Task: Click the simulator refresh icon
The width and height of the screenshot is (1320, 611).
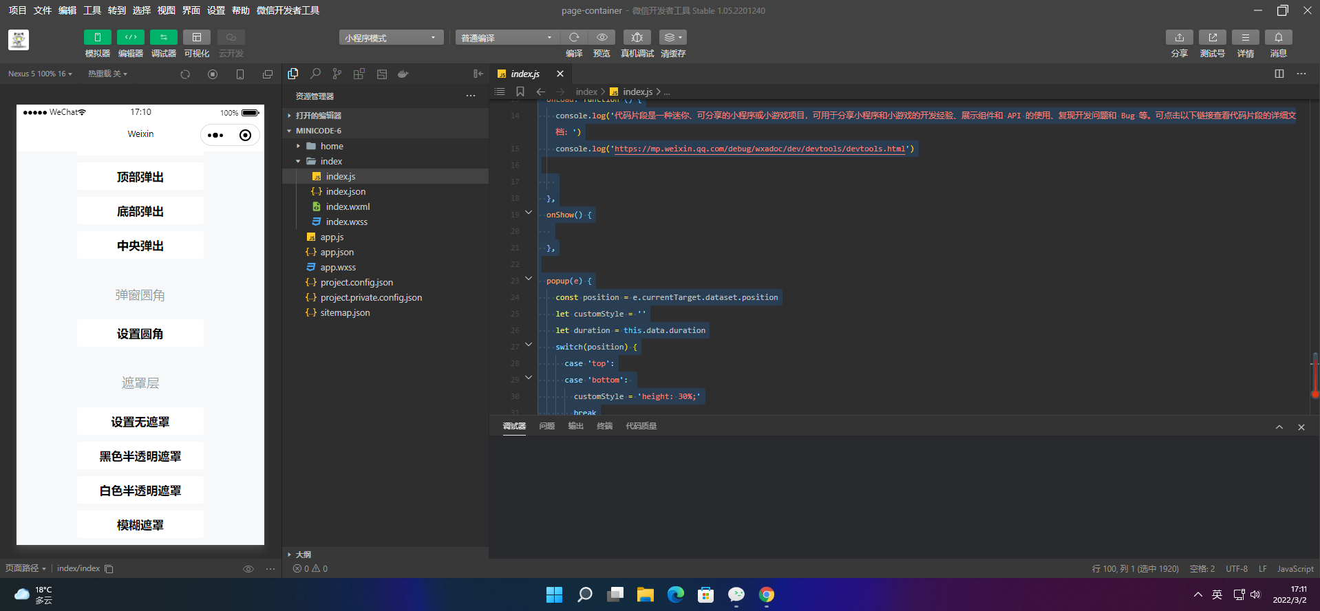Action: click(185, 74)
